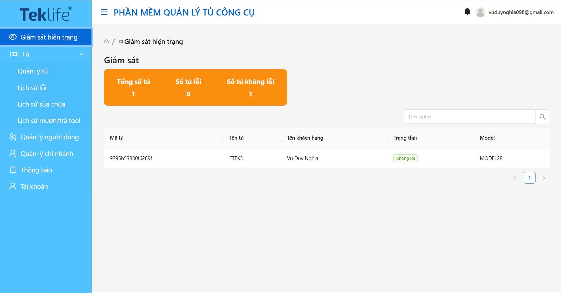Click the Thông báo bell icon in sidebar
Image resolution: width=561 pixels, height=293 pixels.
(13, 170)
